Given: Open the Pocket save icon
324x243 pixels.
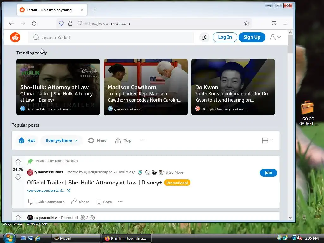Looking at the screenshot, I should coord(274,23).
